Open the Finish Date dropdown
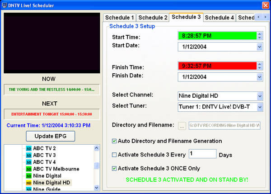Viewport: 271px width, 194px height. click(x=259, y=77)
